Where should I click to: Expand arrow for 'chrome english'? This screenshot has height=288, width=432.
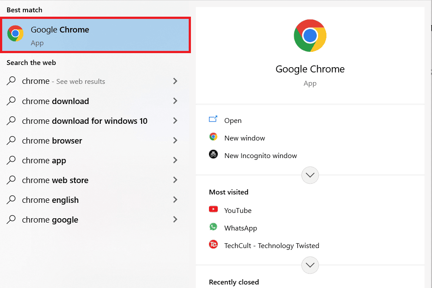175,200
